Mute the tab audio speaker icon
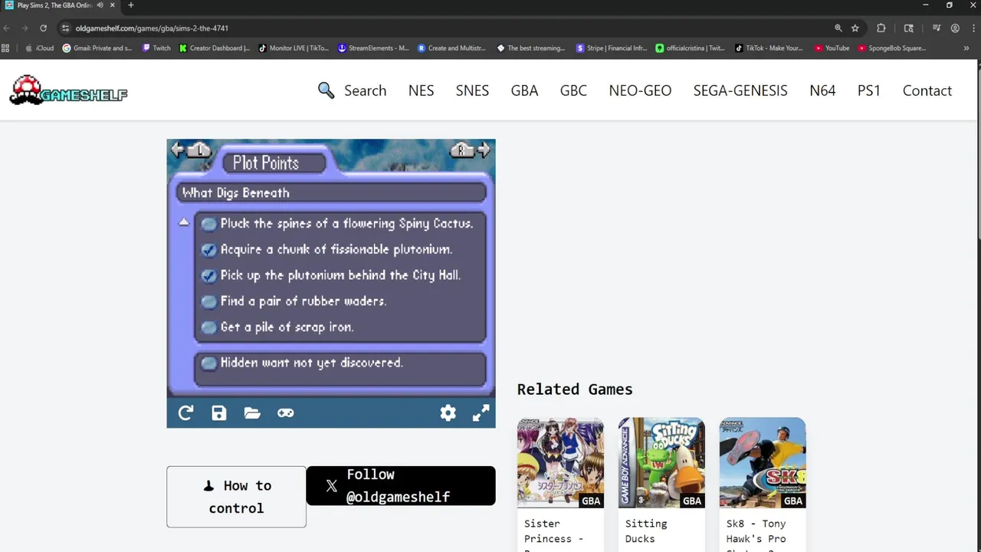 tap(100, 5)
